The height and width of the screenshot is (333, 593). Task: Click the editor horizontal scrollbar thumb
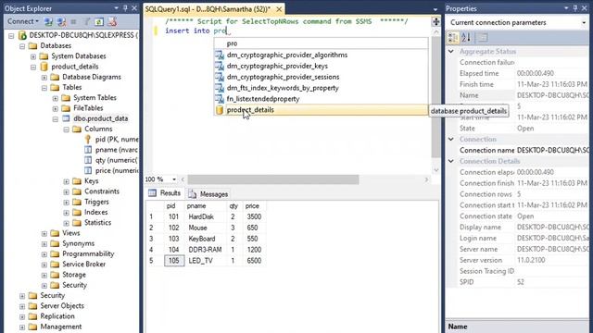(273, 179)
